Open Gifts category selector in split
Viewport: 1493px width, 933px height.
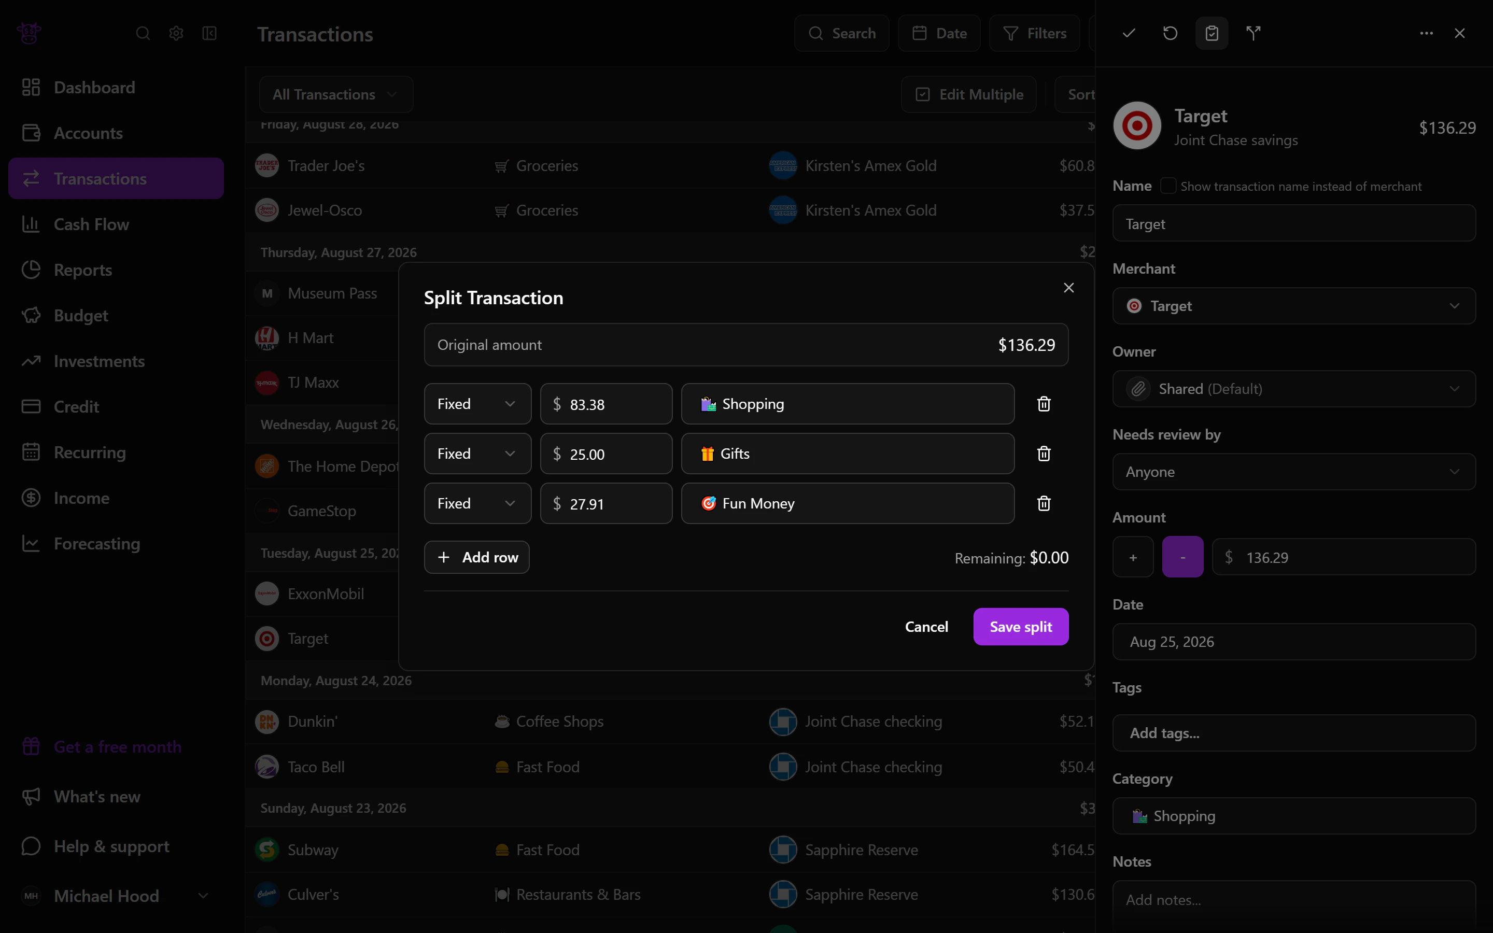848,454
